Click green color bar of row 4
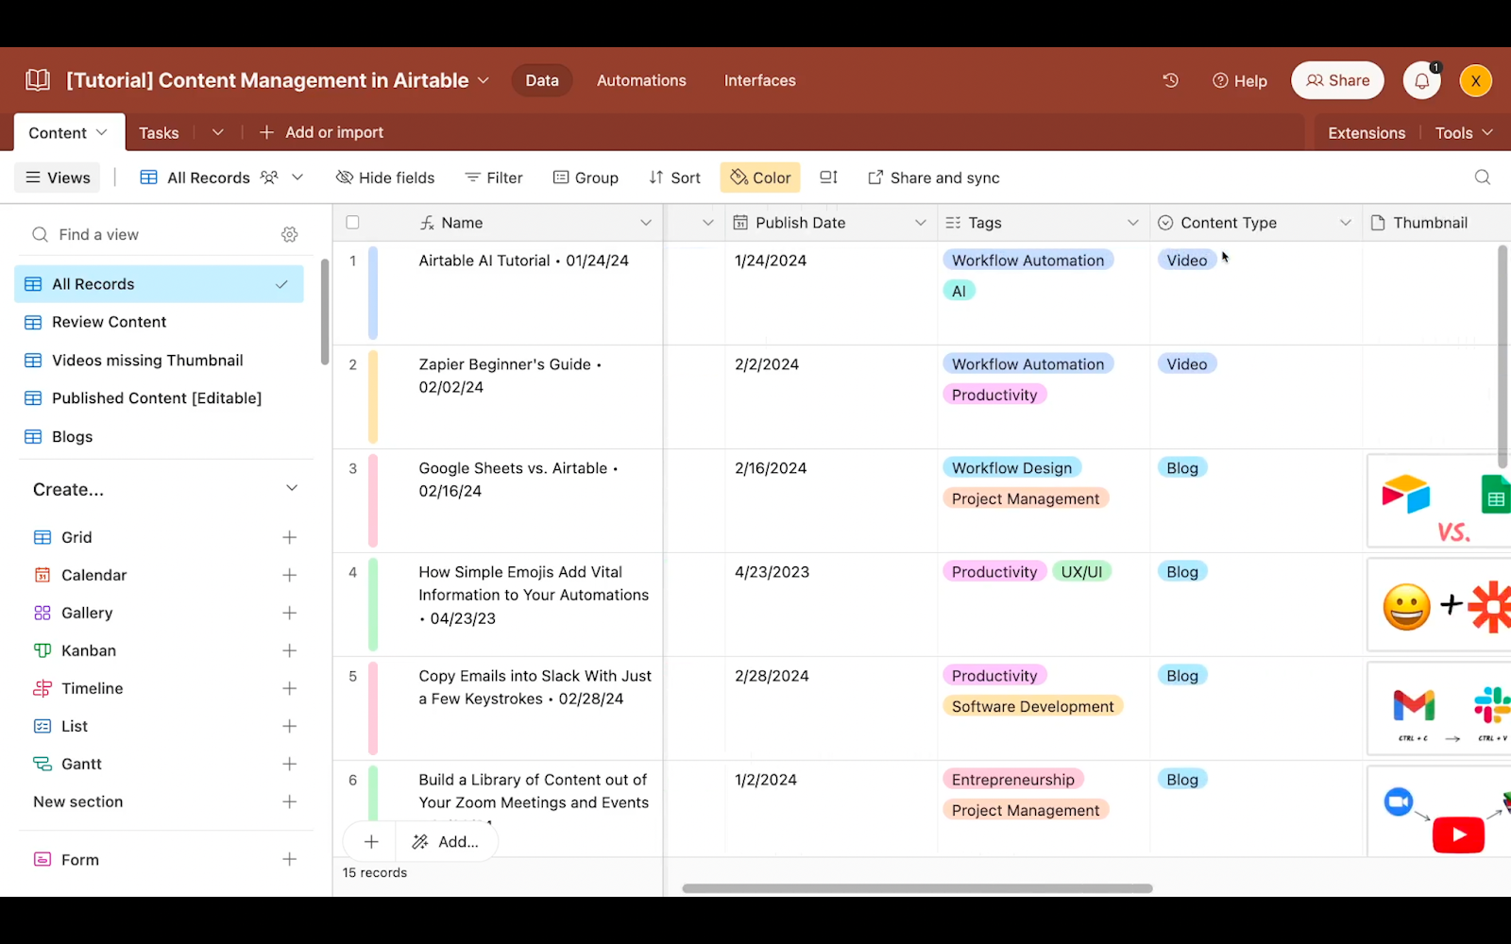Image resolution: width=1511 pixels, height=944 pixels. 373,604
